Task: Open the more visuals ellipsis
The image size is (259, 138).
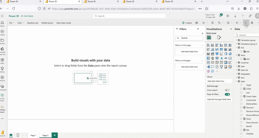Action: [217, 71]
